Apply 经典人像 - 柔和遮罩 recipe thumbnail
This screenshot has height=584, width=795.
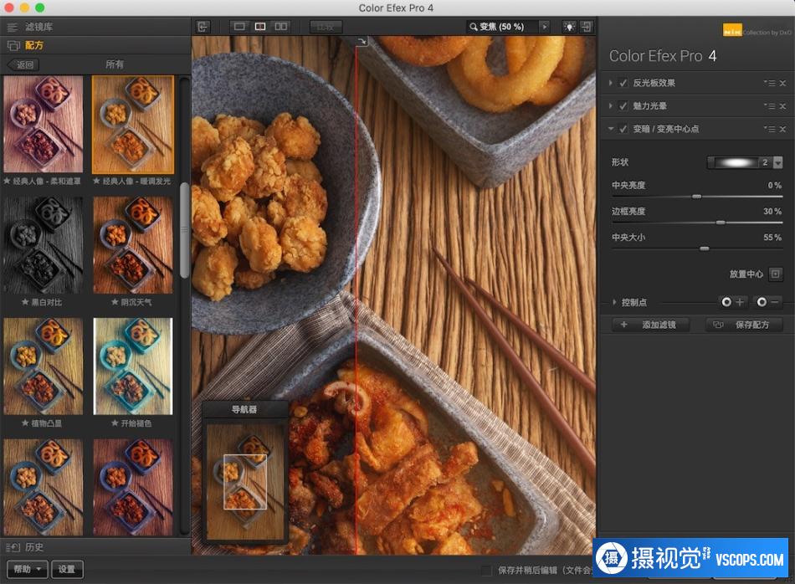pos(43,124)
